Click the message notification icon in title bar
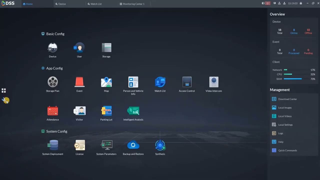 [274, 3]
